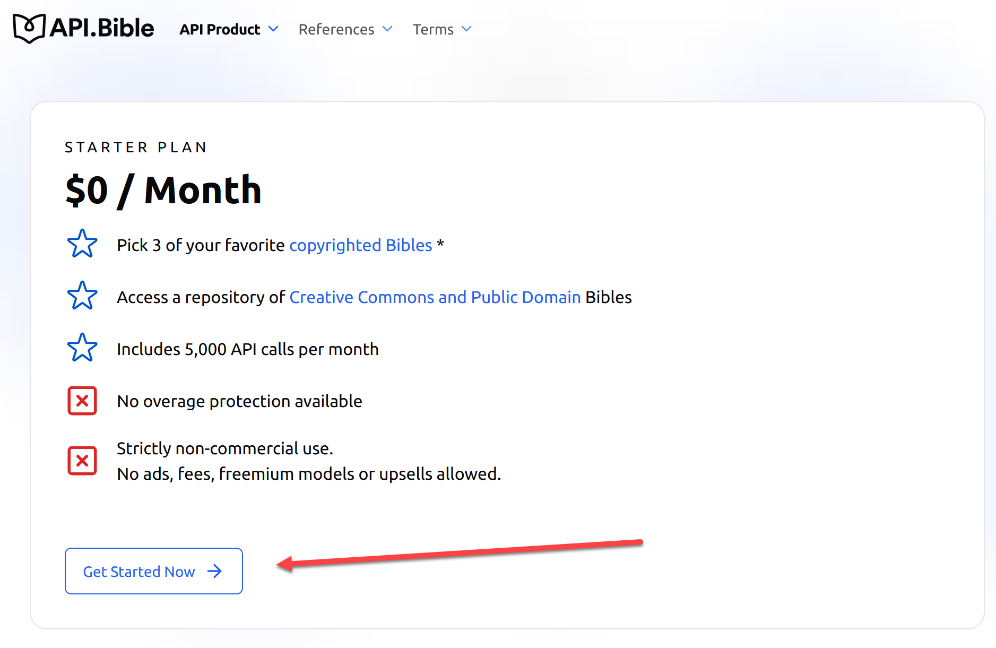This screenshot has height=648, width=996.
Task: Click red X icon beside overage protection
Action: coord(82,401)
